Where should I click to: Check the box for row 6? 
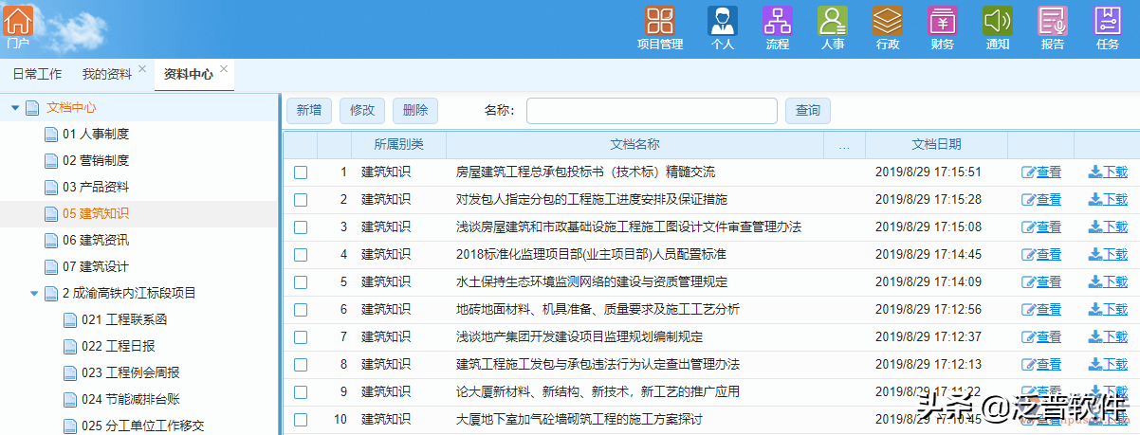301,310
